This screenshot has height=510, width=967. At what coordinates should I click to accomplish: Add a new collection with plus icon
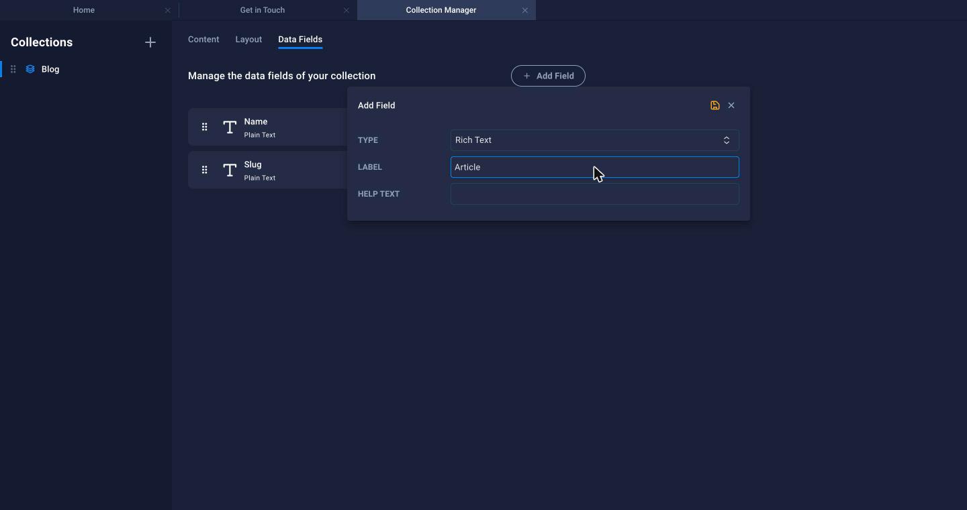(x=150, y=42)
